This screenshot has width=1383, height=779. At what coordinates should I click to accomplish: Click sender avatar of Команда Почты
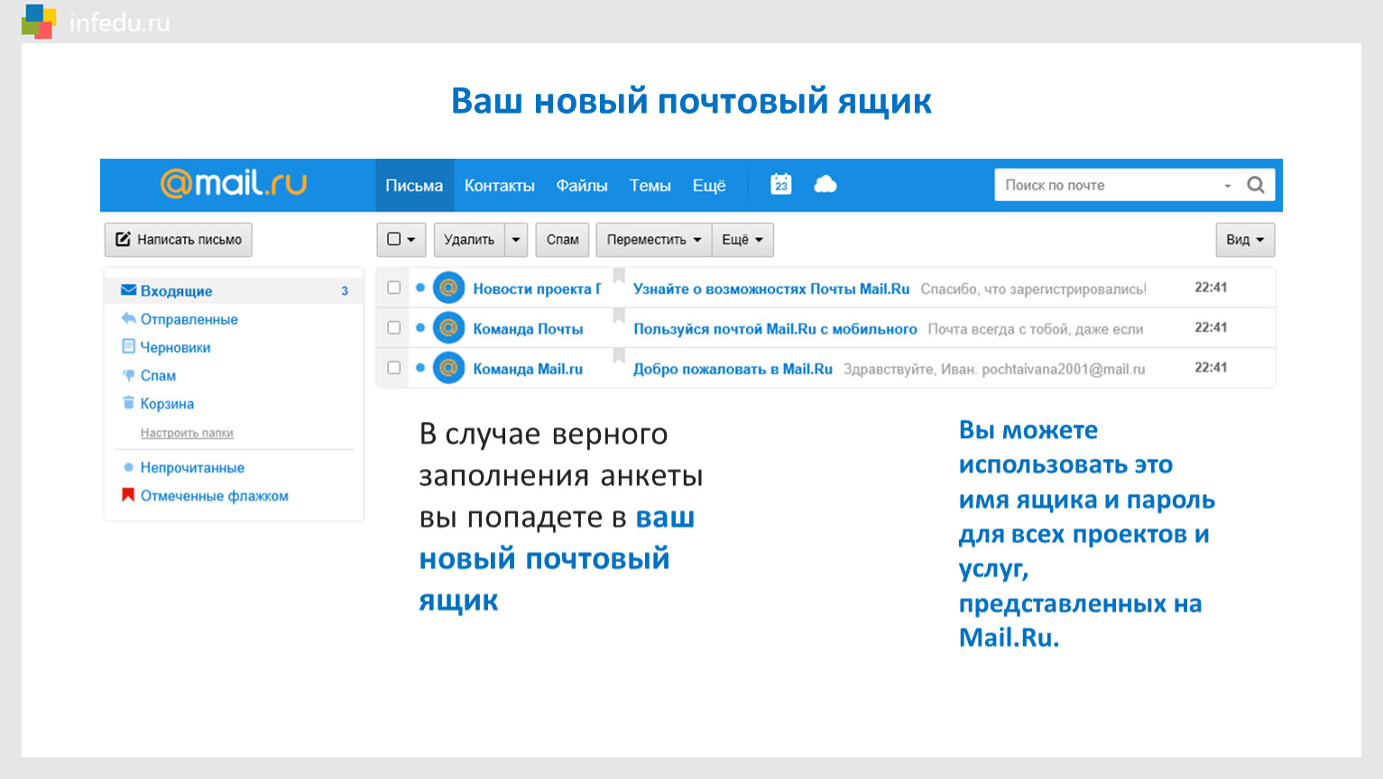pos(448,327)
